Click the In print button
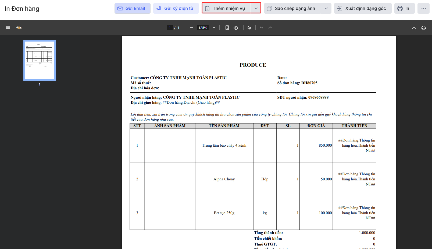432x249 pixels. click(x=404, y=8)
